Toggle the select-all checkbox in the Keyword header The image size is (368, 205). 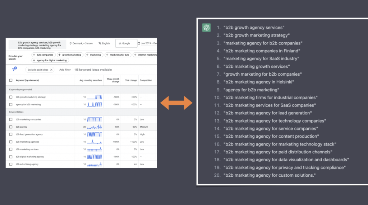tap(11, 80)
